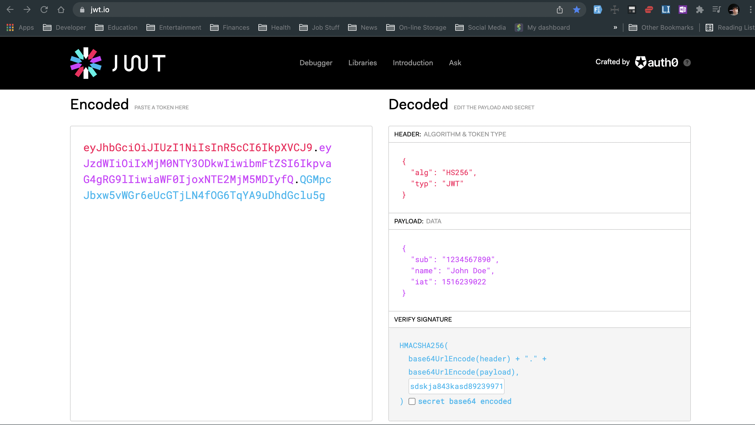Open the Libraries navigation item
The image size is (755, 425).
point(362,63)
